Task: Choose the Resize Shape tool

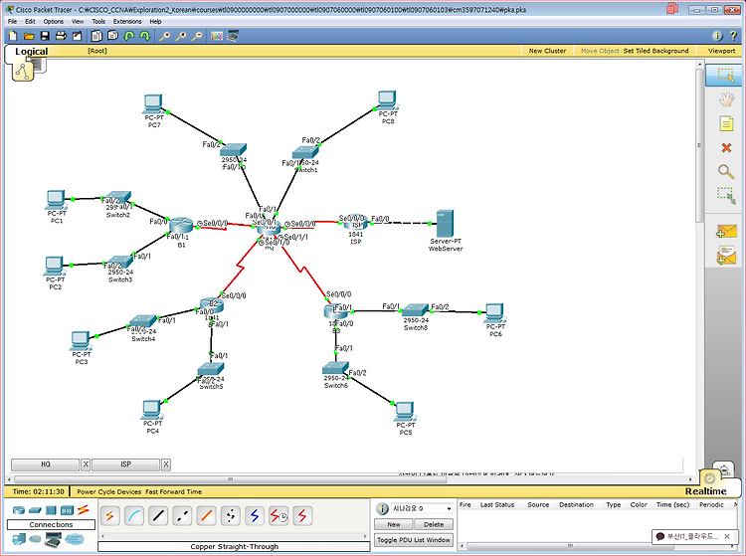Action: (x=726, y=196)
